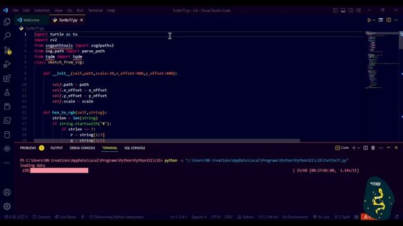Open the Search view in activity bar
The width and height of the screenshot is (403, 226).
click(x=7, y=36)
